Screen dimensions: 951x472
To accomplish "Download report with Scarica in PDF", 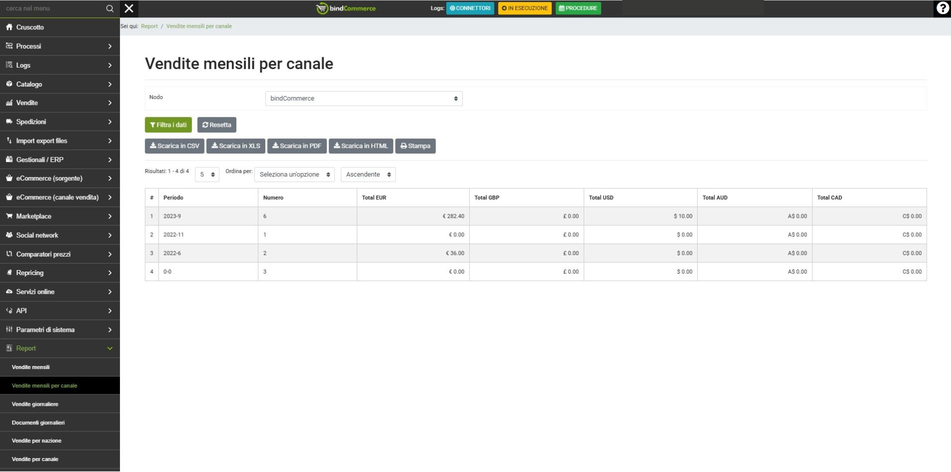I will [297, 146].
